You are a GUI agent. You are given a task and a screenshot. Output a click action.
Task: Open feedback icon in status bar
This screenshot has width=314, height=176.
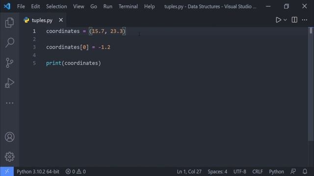click(x=293, y=172)
